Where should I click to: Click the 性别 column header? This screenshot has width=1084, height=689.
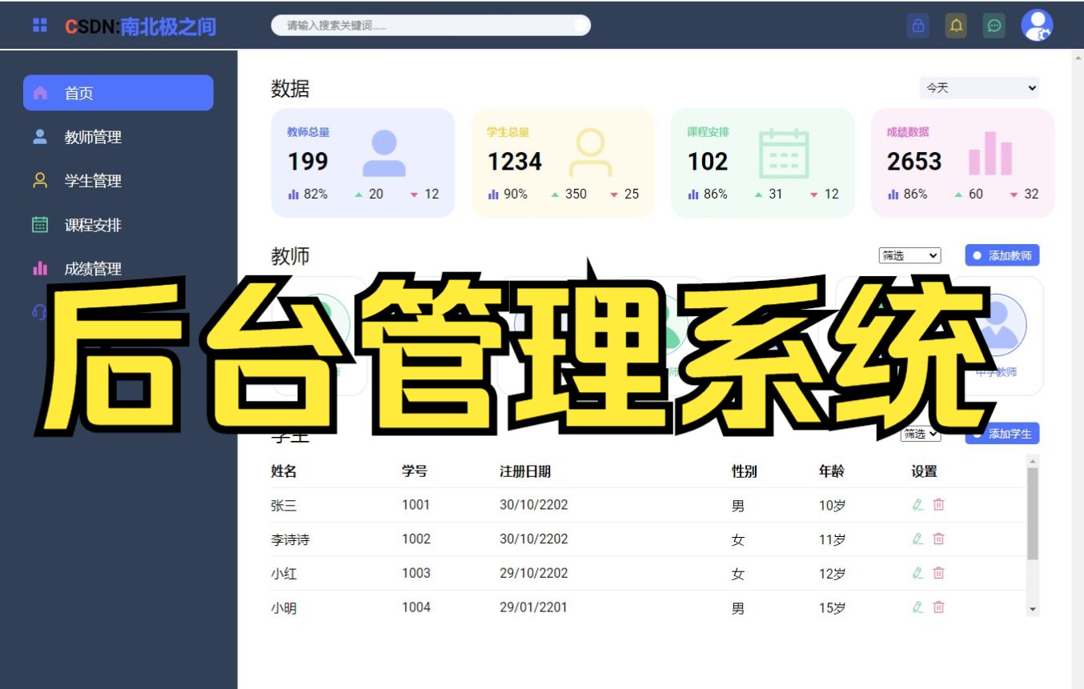[745, 471]
